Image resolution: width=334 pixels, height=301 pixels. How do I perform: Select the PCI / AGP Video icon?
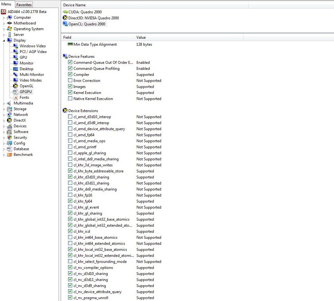point(16,52)
